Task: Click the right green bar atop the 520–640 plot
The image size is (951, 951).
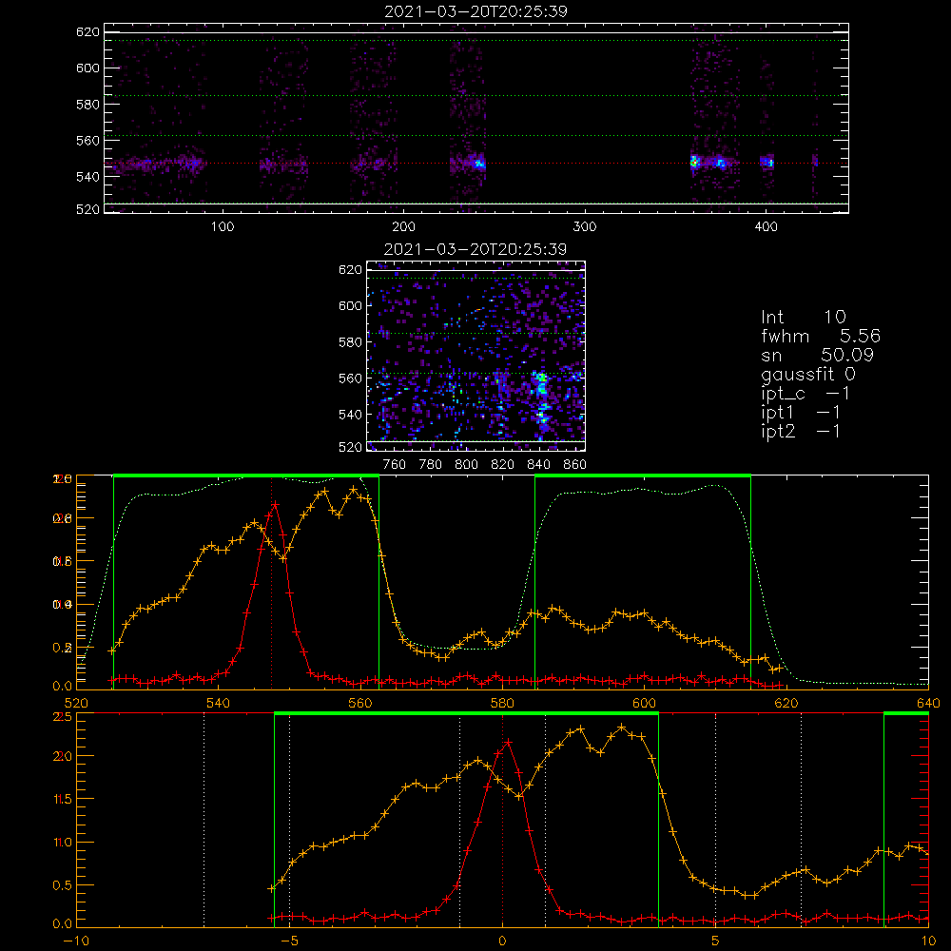Action: [643, 475]
